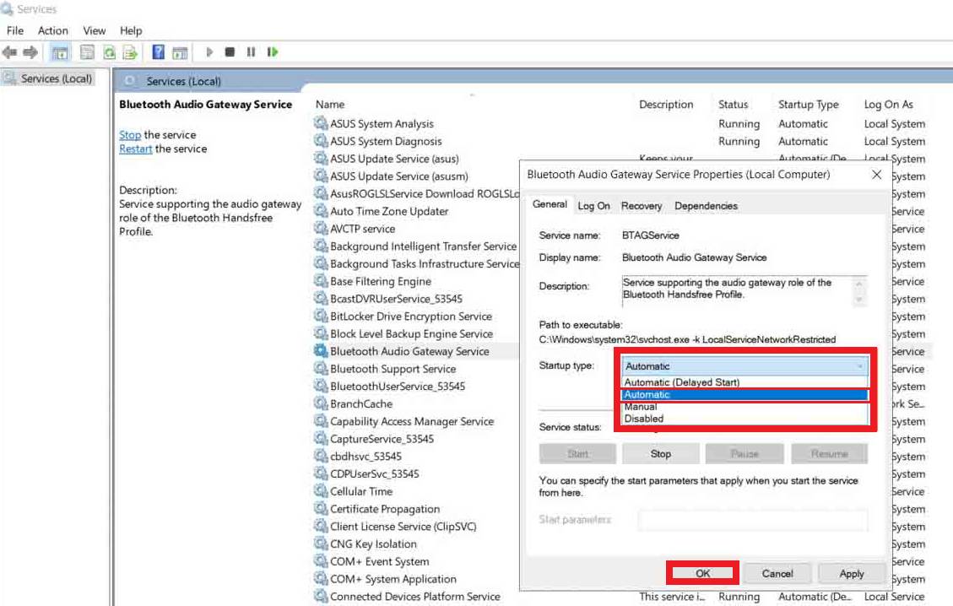The height and width of the screenshot is (606, 953).
Task: Click the Refresh toolbar icon
Action: (109, 52)
